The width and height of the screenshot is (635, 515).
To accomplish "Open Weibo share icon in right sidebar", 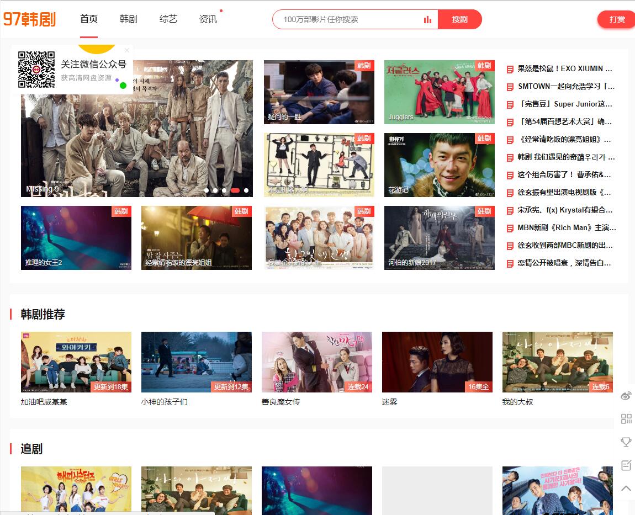I will [x=626, y=396].
